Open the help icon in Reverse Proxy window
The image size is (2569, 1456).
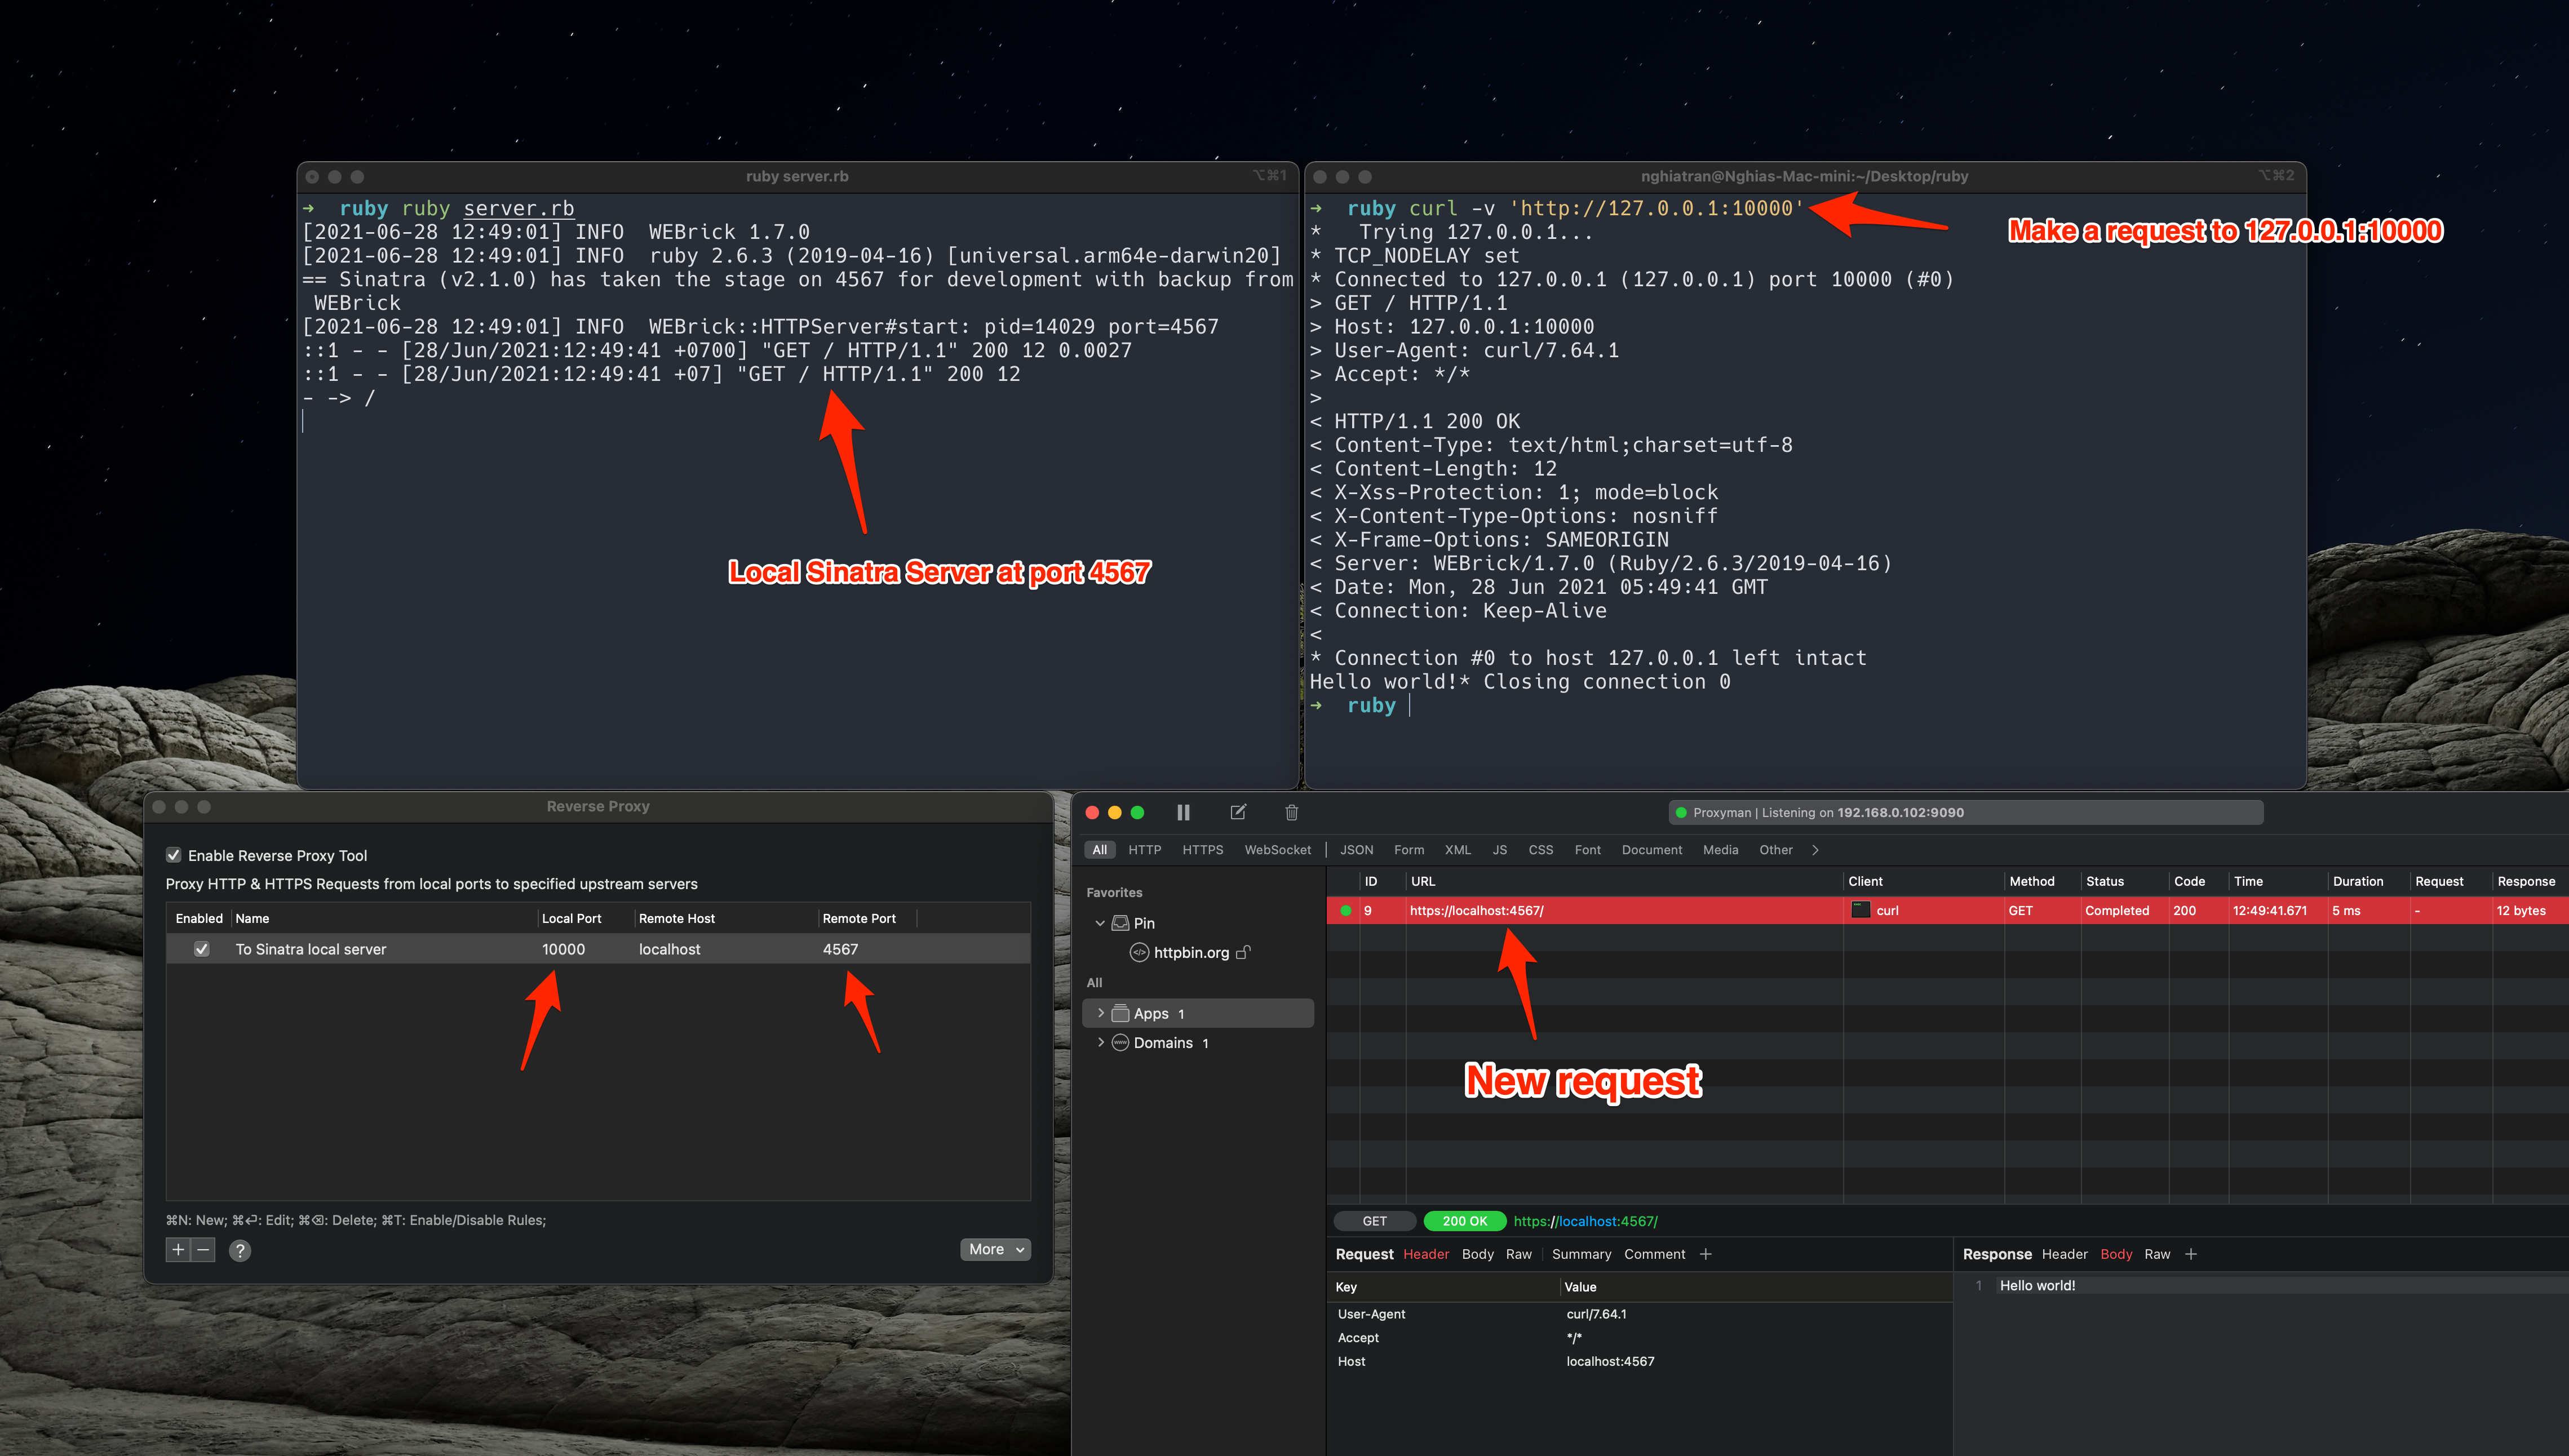pos(239,1250)
